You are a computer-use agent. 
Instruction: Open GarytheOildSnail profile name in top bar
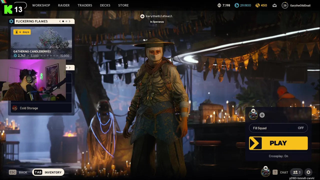(x=300, y=5)
